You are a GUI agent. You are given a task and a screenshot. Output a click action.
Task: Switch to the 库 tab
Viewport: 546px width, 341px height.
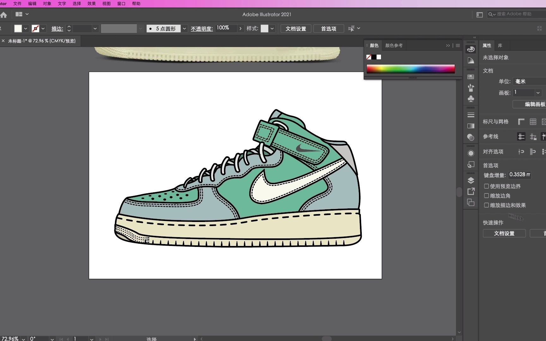[500, 45]
